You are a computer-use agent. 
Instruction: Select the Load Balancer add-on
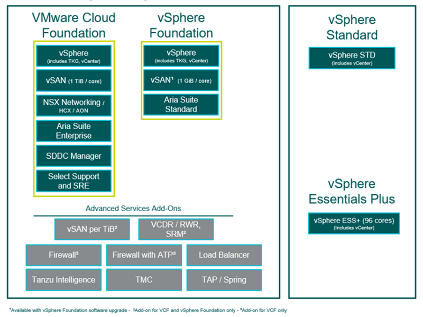click(224, 255)
